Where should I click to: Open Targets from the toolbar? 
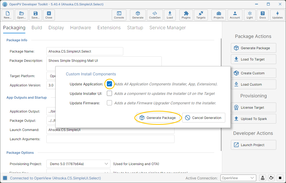click(x=201, y=15)
